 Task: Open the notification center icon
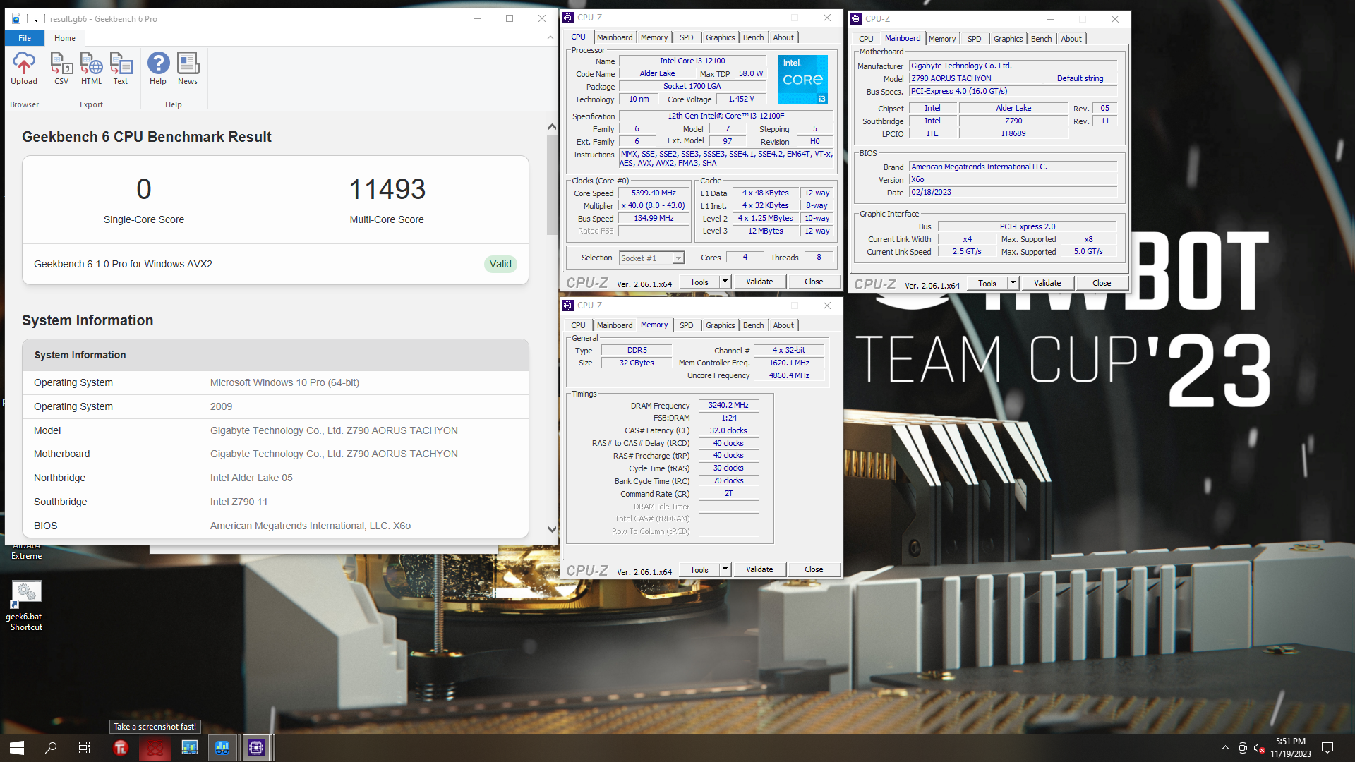coord(1327,748)
